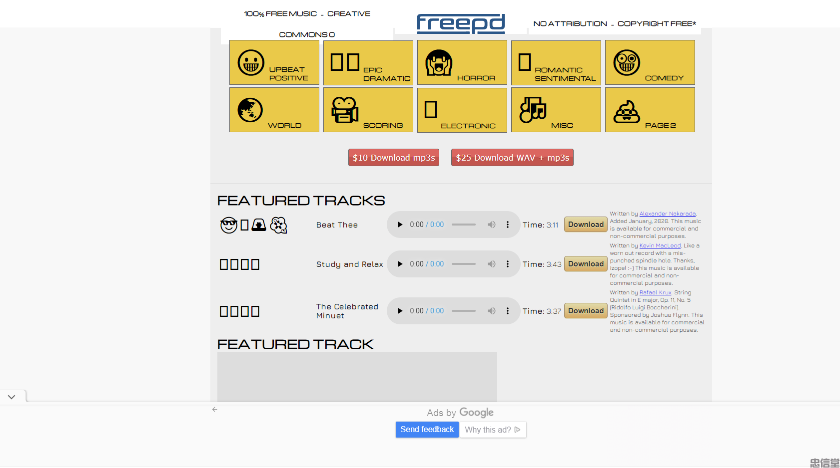
Task: Play The Celebrated Minuet track
Action: tap(400, 311)
